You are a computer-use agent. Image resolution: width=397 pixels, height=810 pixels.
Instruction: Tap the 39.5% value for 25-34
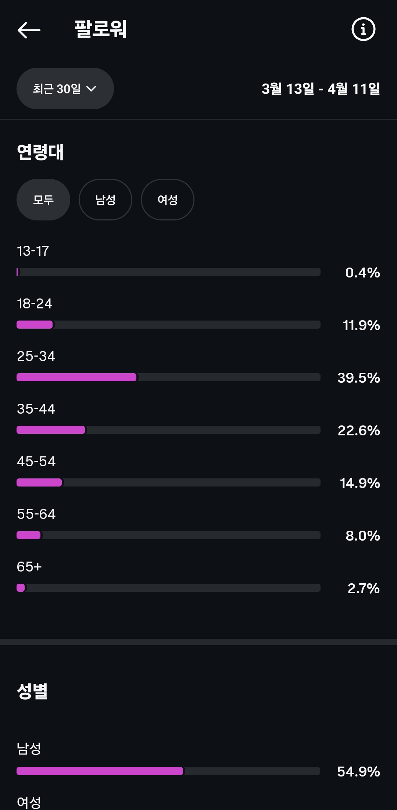pyautogui.click(x=358, y=378)
